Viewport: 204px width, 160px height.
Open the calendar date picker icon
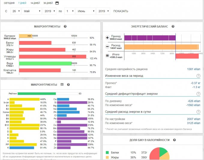pyautogui.click(x=57, y=3)
